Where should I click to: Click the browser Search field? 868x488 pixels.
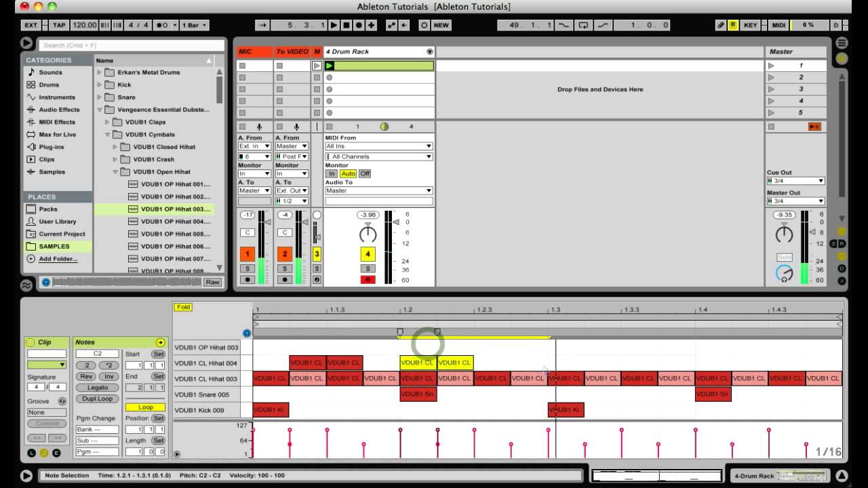132,45
